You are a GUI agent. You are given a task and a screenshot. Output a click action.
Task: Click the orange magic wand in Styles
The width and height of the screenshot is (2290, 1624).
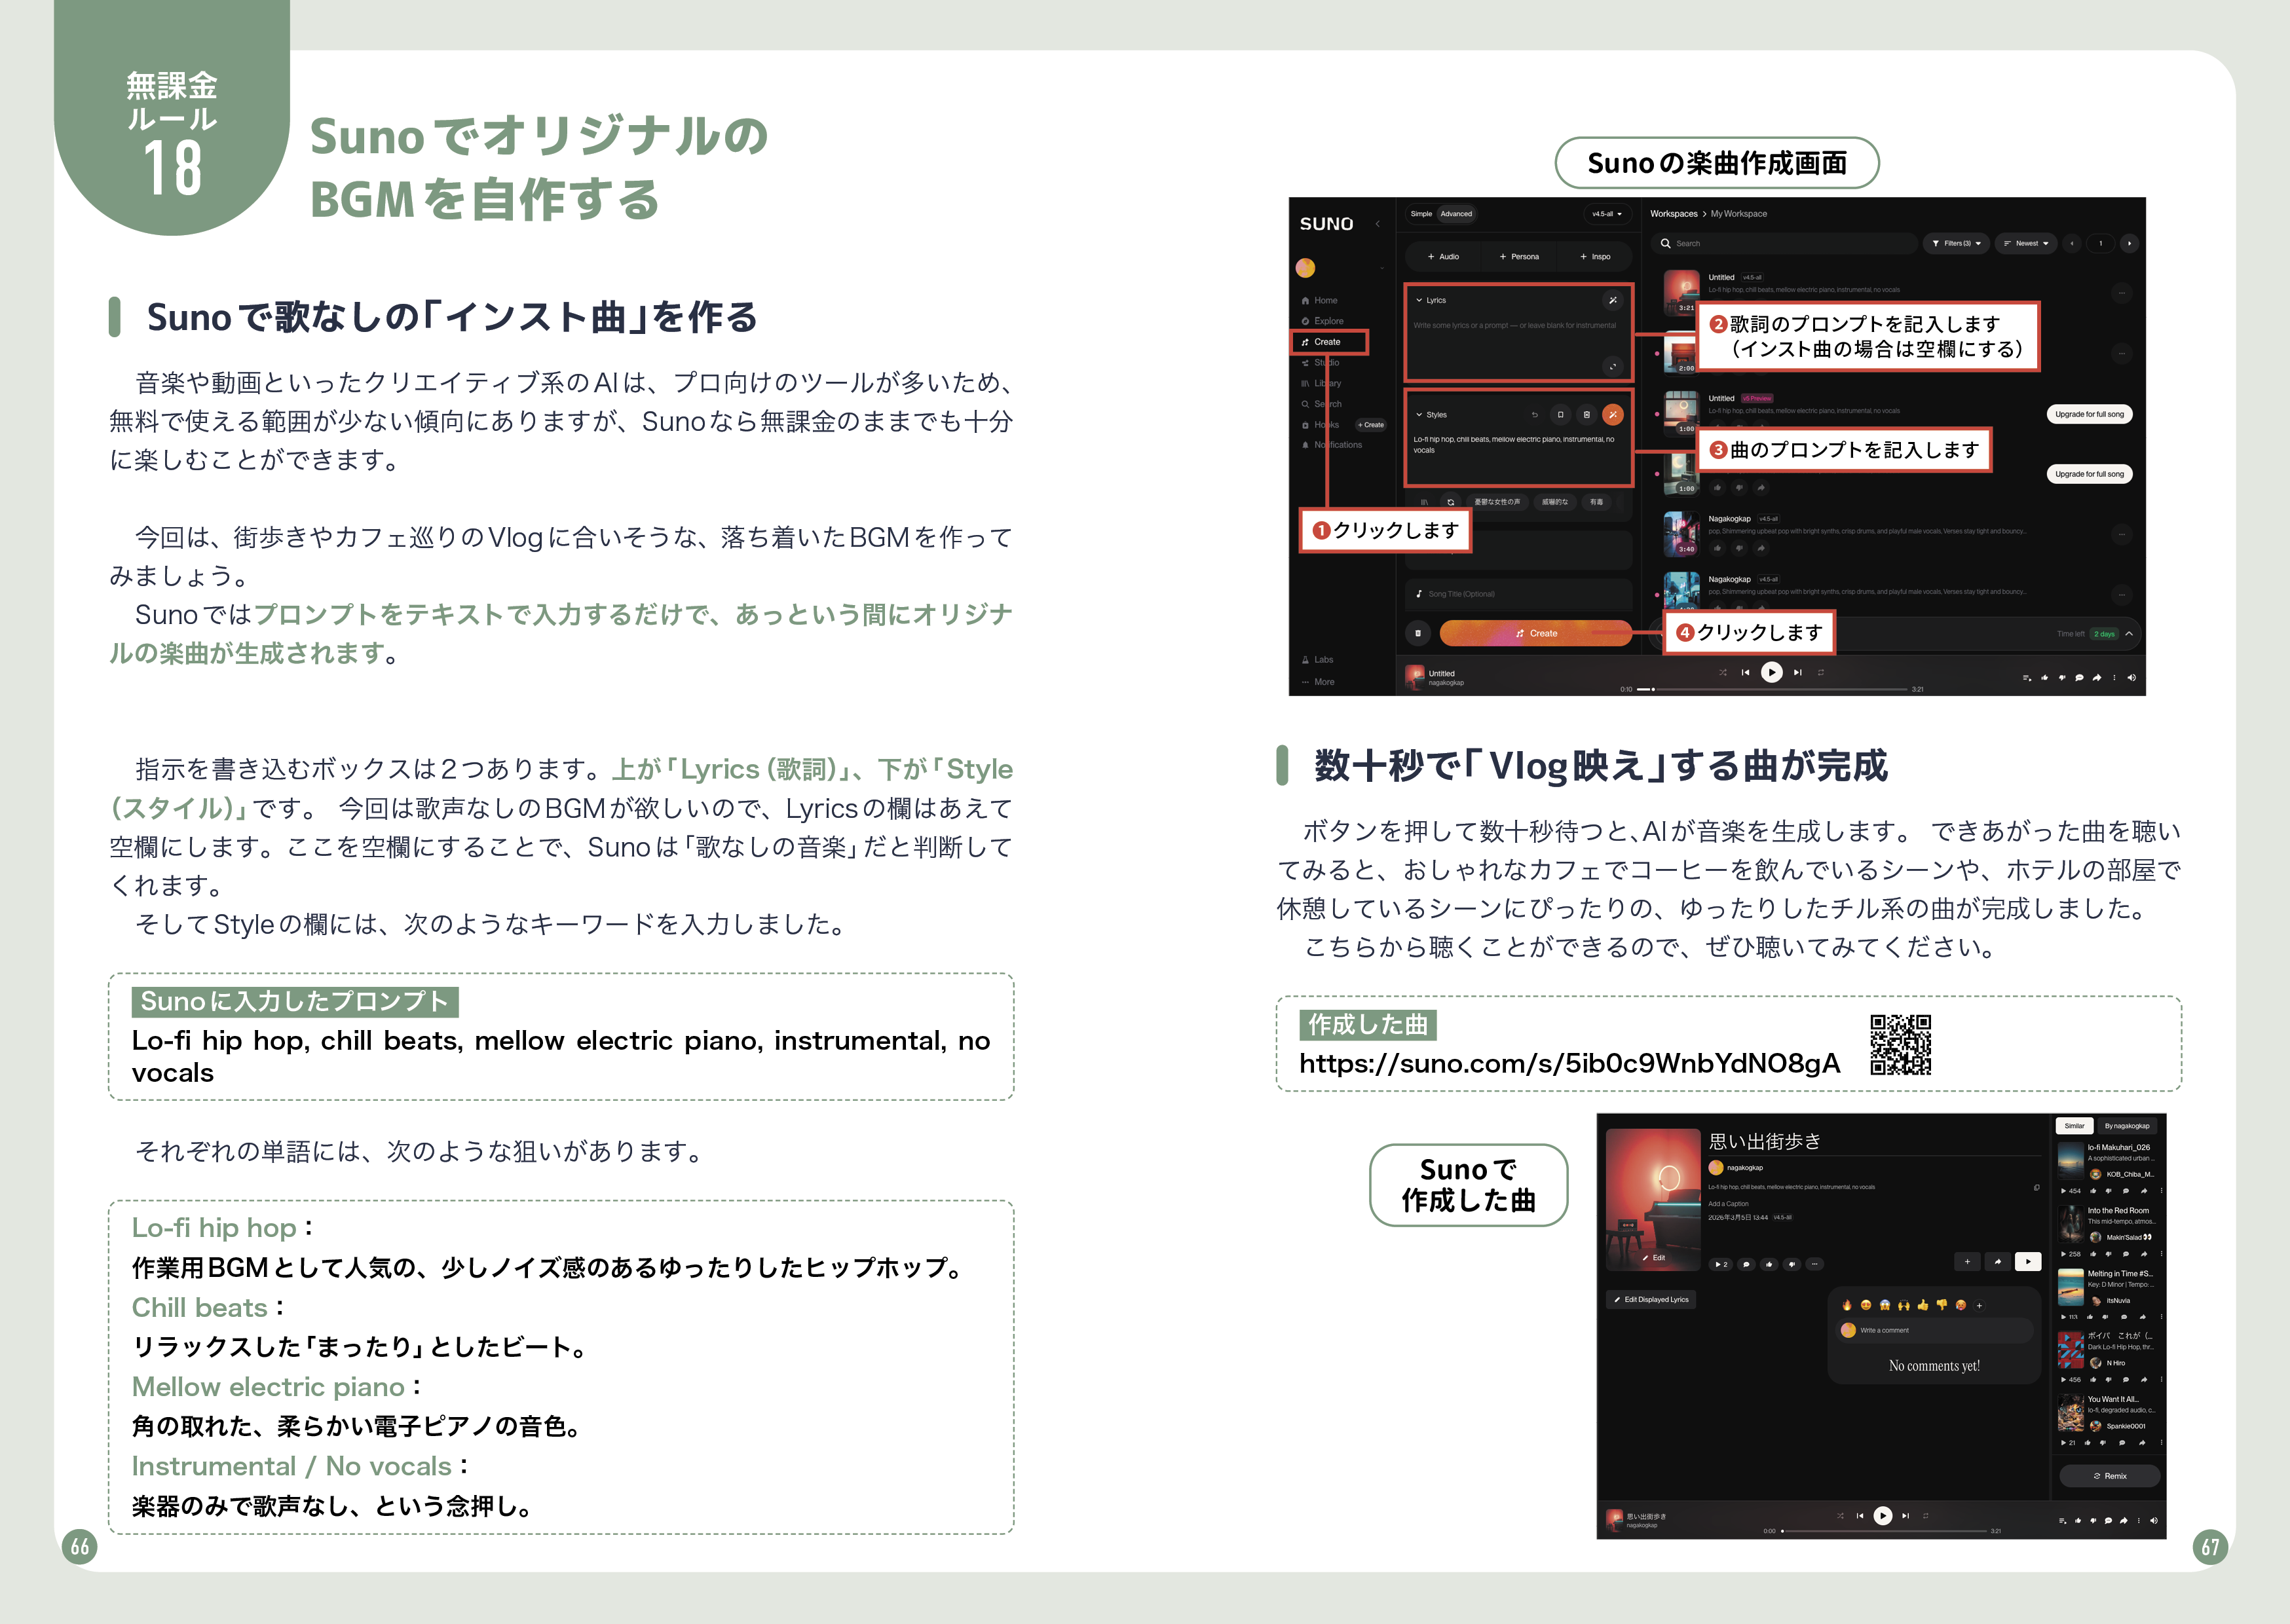[1613, 414]
